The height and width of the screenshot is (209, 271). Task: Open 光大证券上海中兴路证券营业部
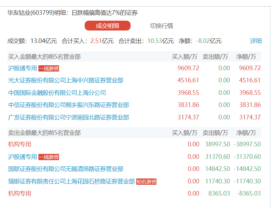pos(66,80)
